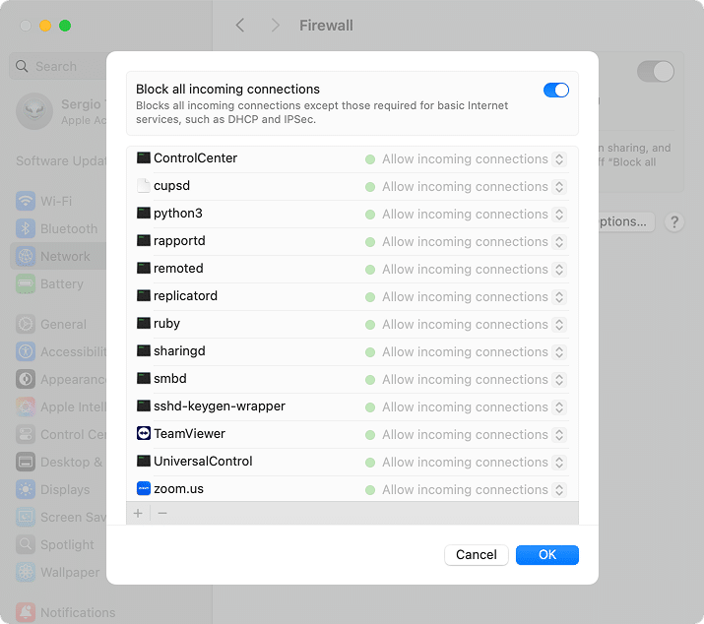The width and height of the screenshot is (704, 624).
Task: Toggle Block all incoming connections switch
Action: (x=556, y=91)
